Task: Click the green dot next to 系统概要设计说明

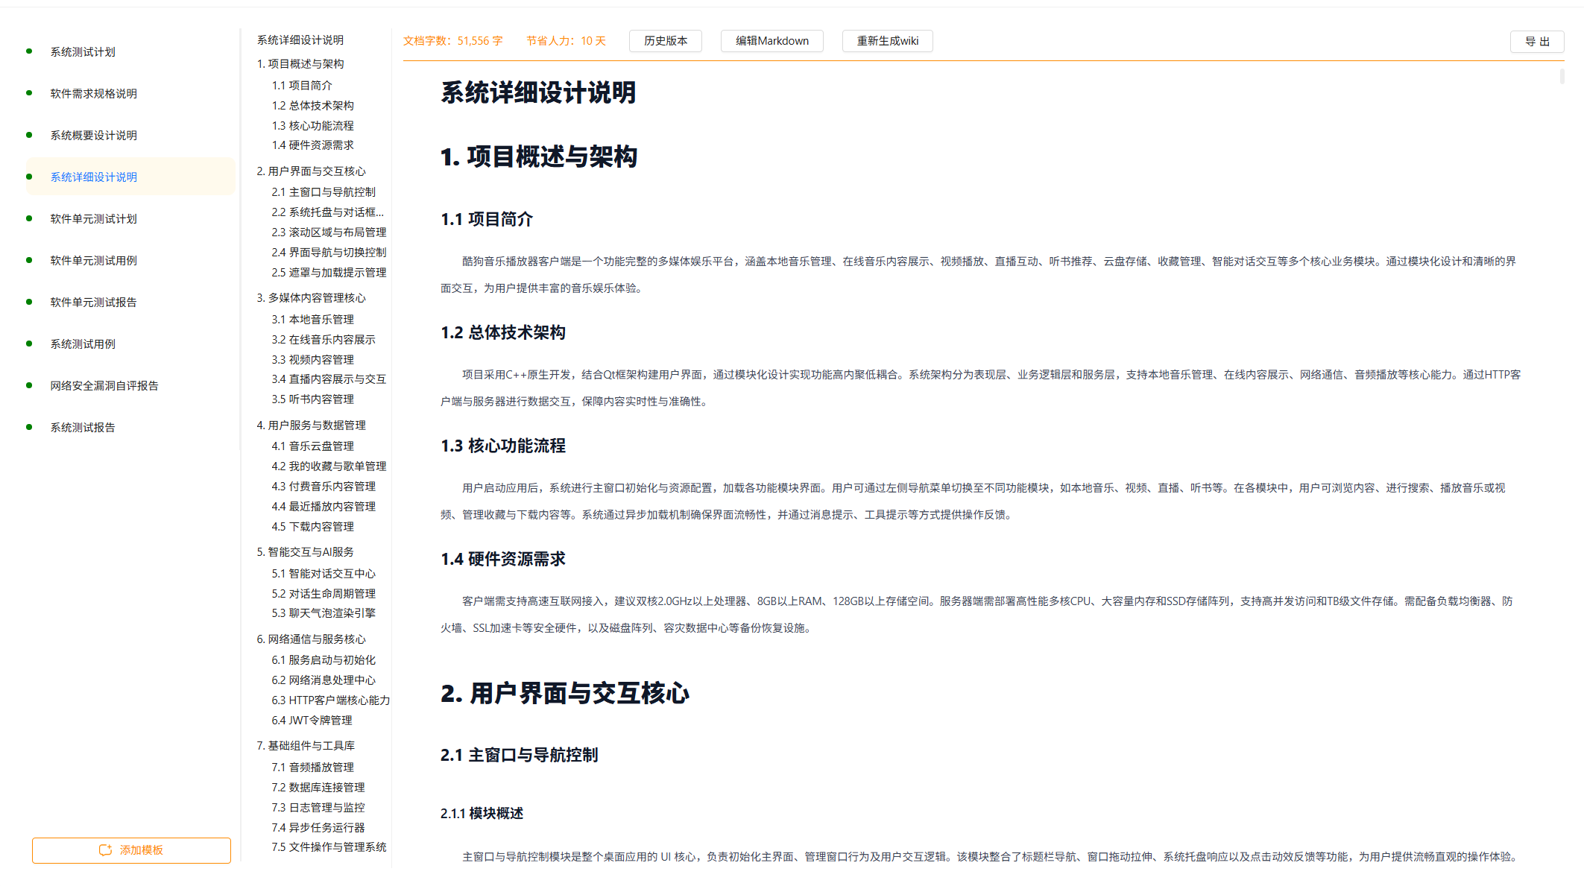Action: tap(30, 135)
